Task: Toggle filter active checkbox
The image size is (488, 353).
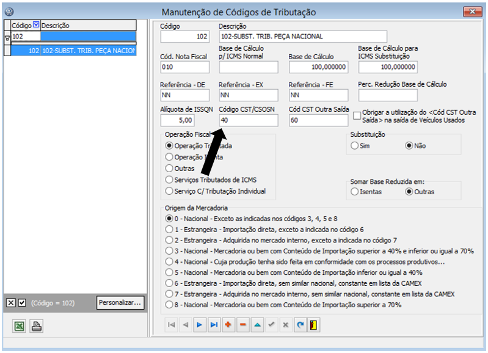Action: click(x=22, y=302)
